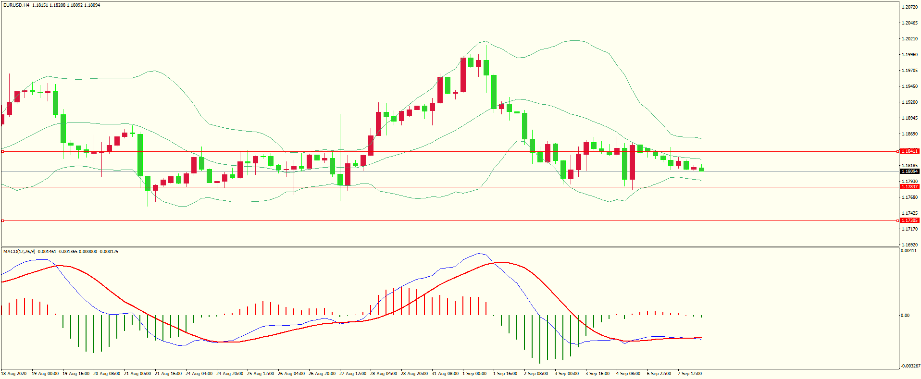921x379 pixels.
Task: Click the 26 Aug 04:00 time label
Action: click(291, 374)
